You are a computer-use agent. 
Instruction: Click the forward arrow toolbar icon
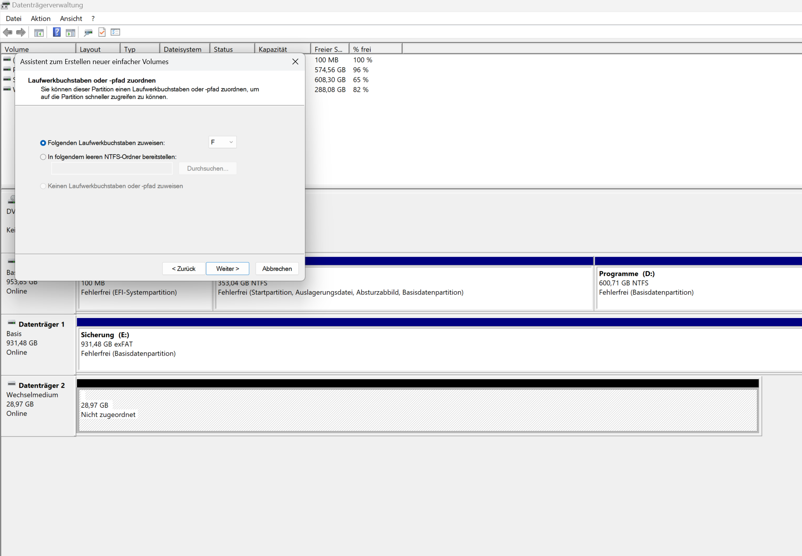(x=21, y=32)
